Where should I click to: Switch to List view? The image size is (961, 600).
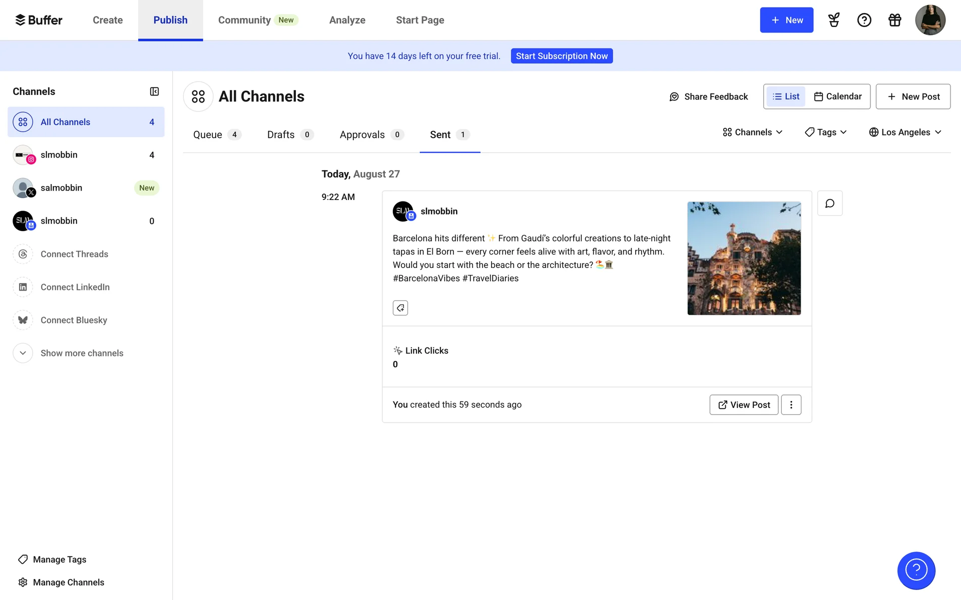coord(786,96)
